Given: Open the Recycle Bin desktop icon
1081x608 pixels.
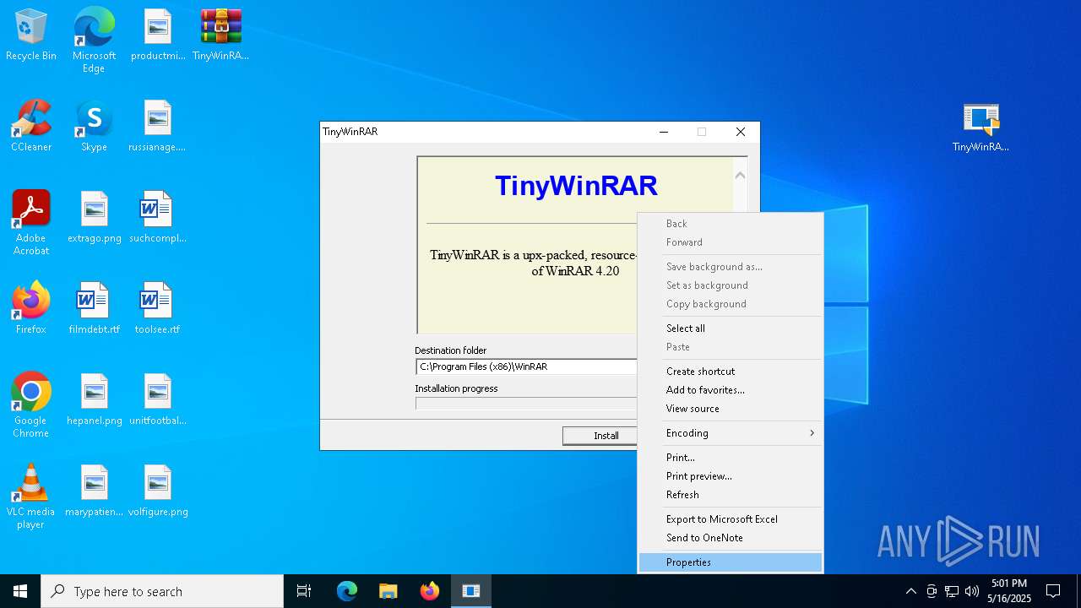Looking at the screenshot, I should point(31,35).
